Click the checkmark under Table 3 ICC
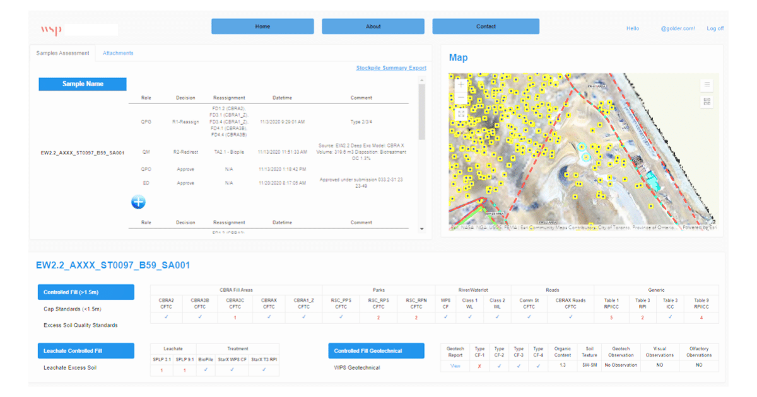 (670, 317)
